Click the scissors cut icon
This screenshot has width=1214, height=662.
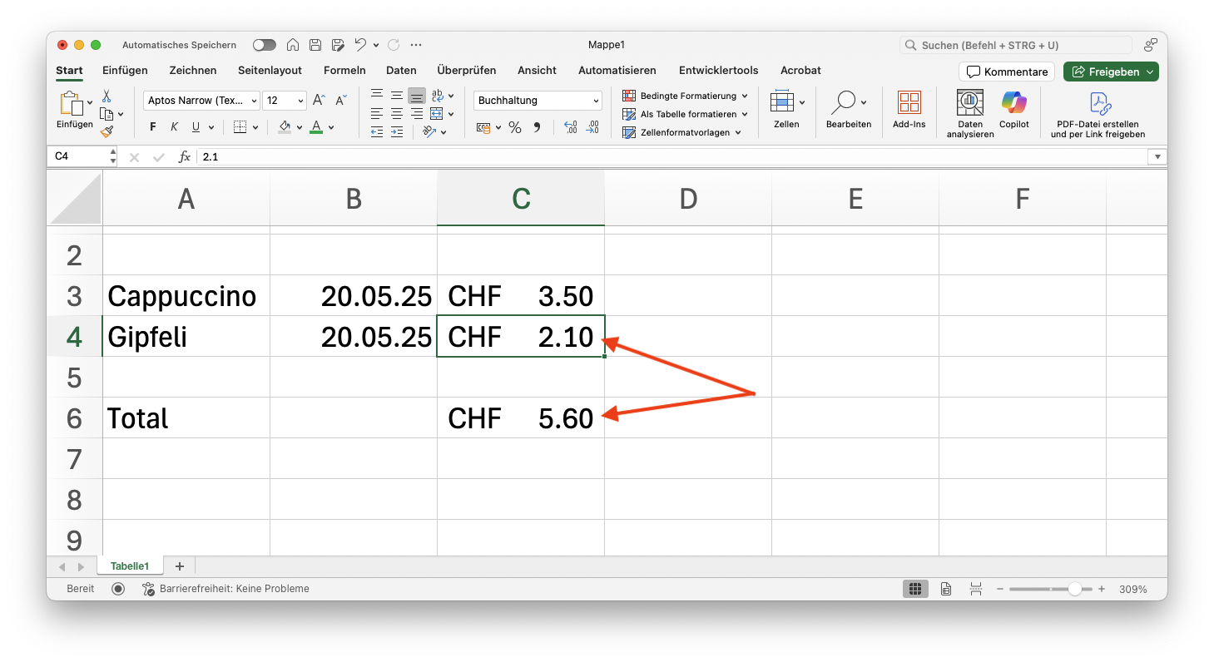(107, 96)
